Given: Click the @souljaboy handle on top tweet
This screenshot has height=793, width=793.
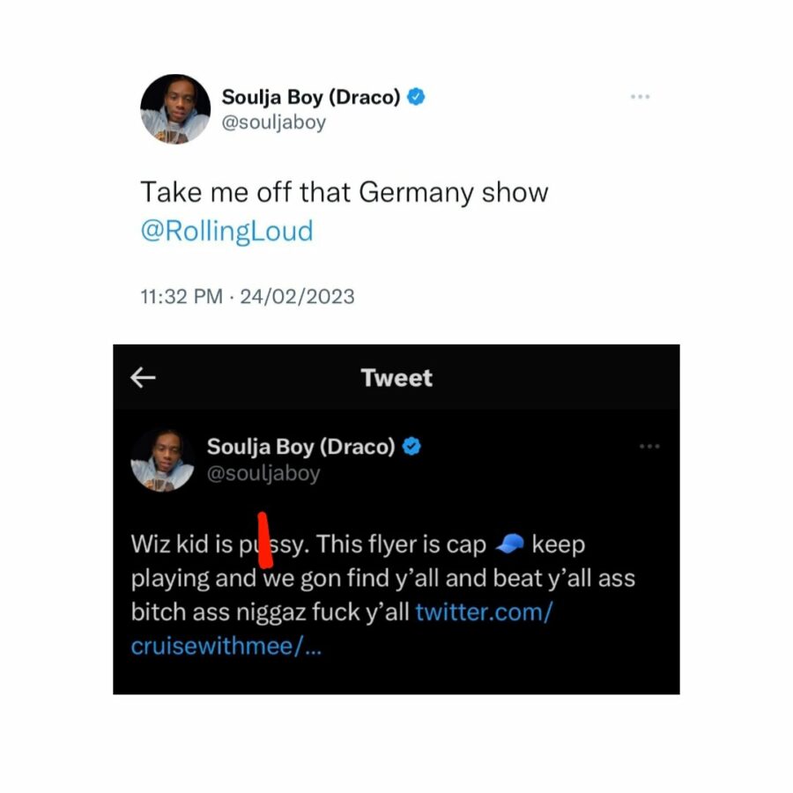Looking at the screenshot, I should (x=274, y=122).
